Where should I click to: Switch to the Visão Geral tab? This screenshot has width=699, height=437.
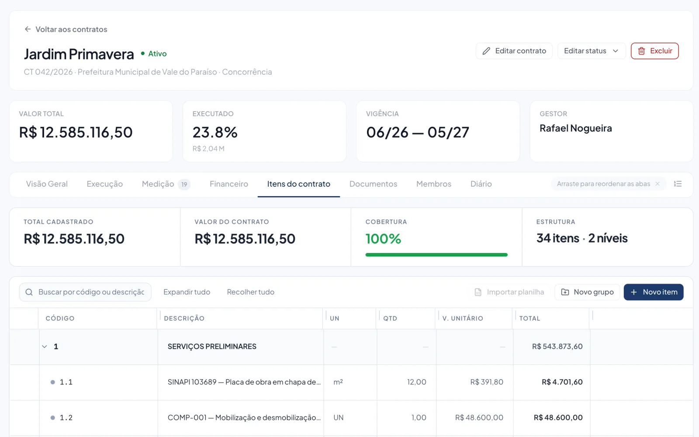[47, 184]
